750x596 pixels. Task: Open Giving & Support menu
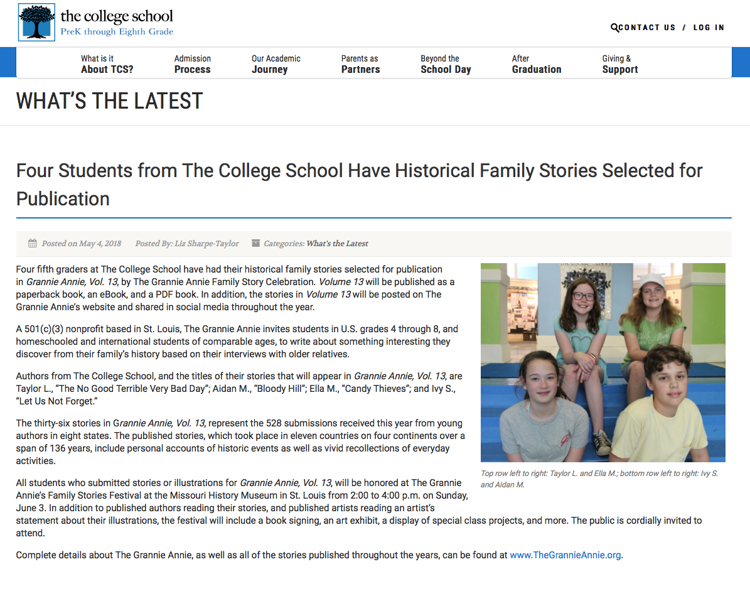(620, 64)
